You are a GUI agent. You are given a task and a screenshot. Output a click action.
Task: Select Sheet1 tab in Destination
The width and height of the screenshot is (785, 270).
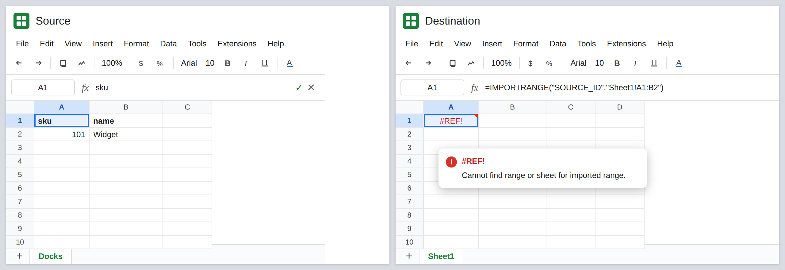click(x=441, y=256)
